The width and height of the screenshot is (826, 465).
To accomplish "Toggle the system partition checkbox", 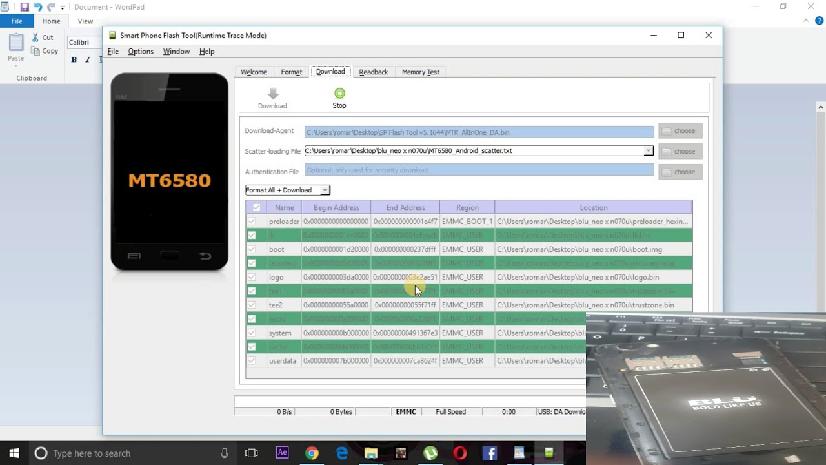I will click(x=252, y=333).
